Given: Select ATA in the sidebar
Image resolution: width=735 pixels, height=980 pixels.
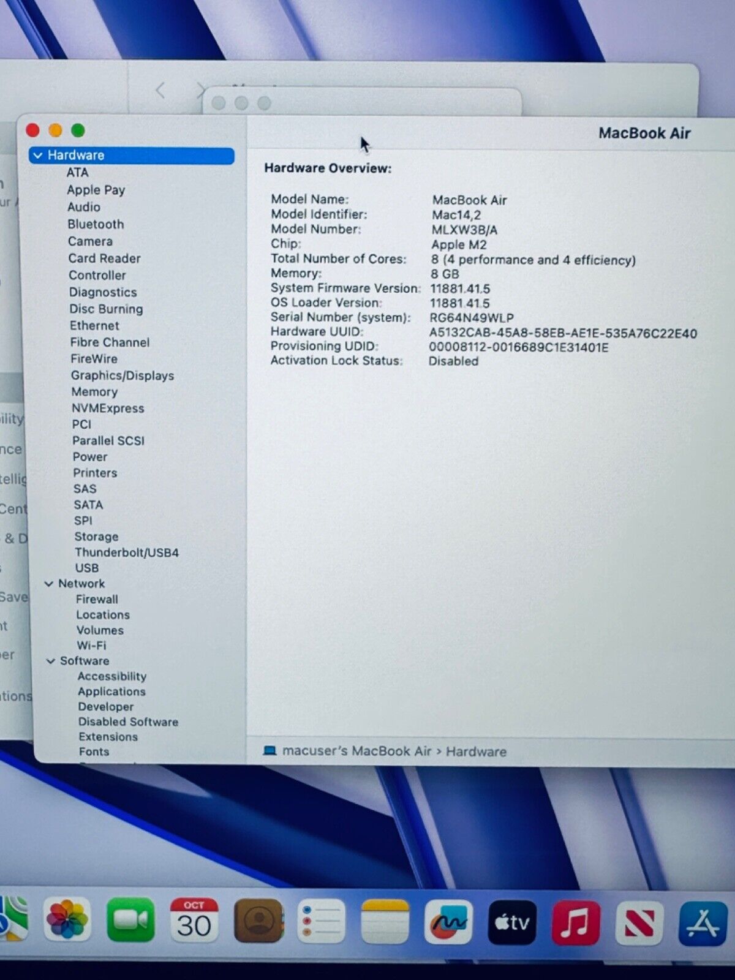Looking at the screenshot, I should click(x=78, y=173).
